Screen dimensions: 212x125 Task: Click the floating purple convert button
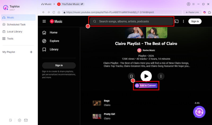coord(199,111)
